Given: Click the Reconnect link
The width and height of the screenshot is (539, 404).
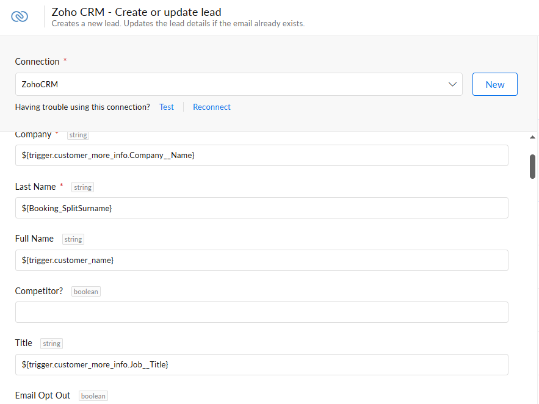Looking at the screenshot, I should coord(211,107).
